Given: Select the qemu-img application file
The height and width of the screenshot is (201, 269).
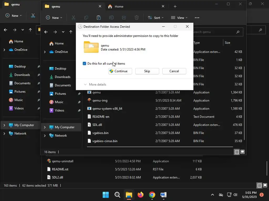Looking at the screenshot, I should (x=100, y=100).
